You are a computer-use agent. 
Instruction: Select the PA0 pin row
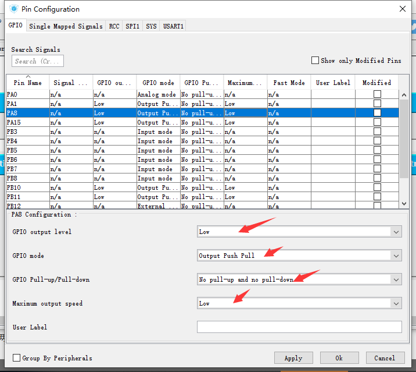202,94
